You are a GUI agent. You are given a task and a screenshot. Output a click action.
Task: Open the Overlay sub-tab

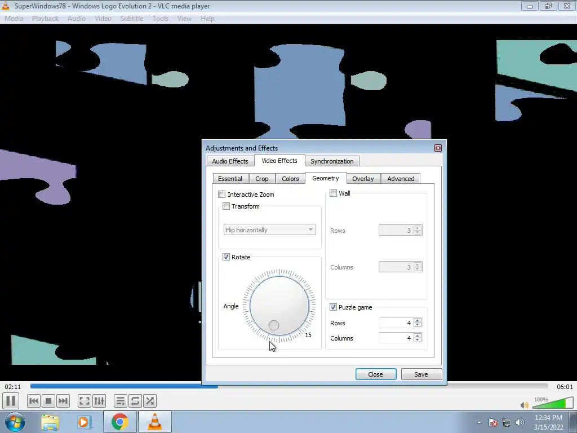(363, 179)
